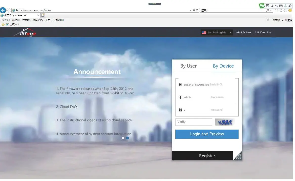Click the Verify code input box
This screenshot has height=181, width=295.
pos(194,122)
